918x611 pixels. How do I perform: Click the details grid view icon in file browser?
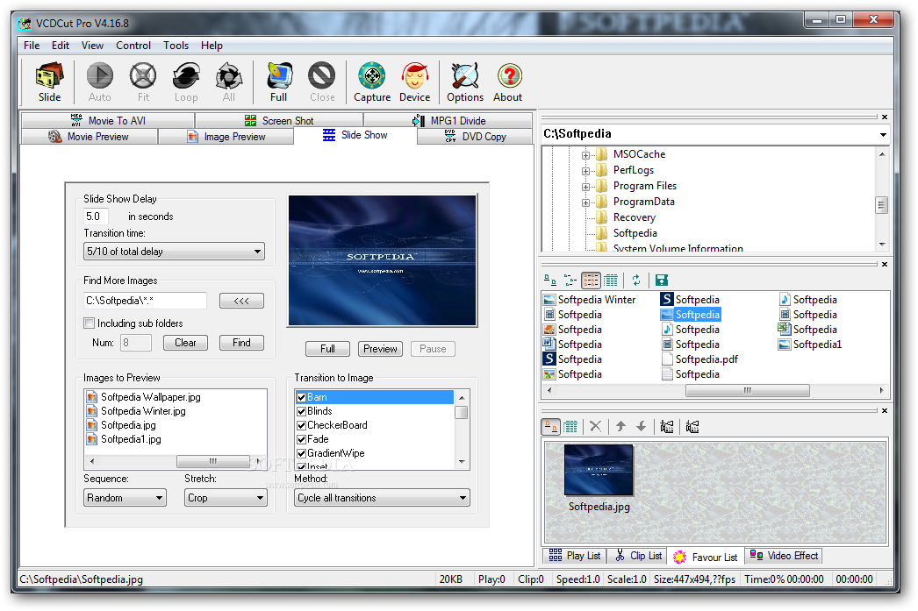[611, 281]
